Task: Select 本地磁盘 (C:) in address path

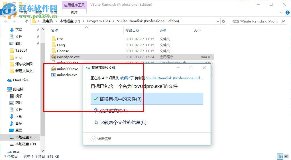Action: [70, 21]
